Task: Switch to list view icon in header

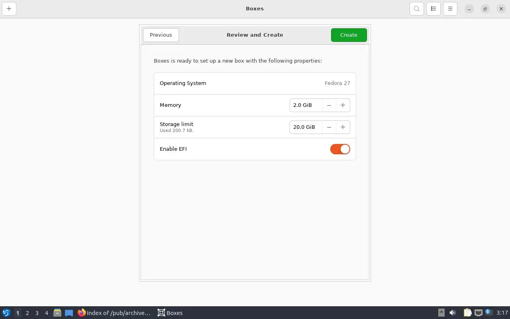Action: pos(433,8)
